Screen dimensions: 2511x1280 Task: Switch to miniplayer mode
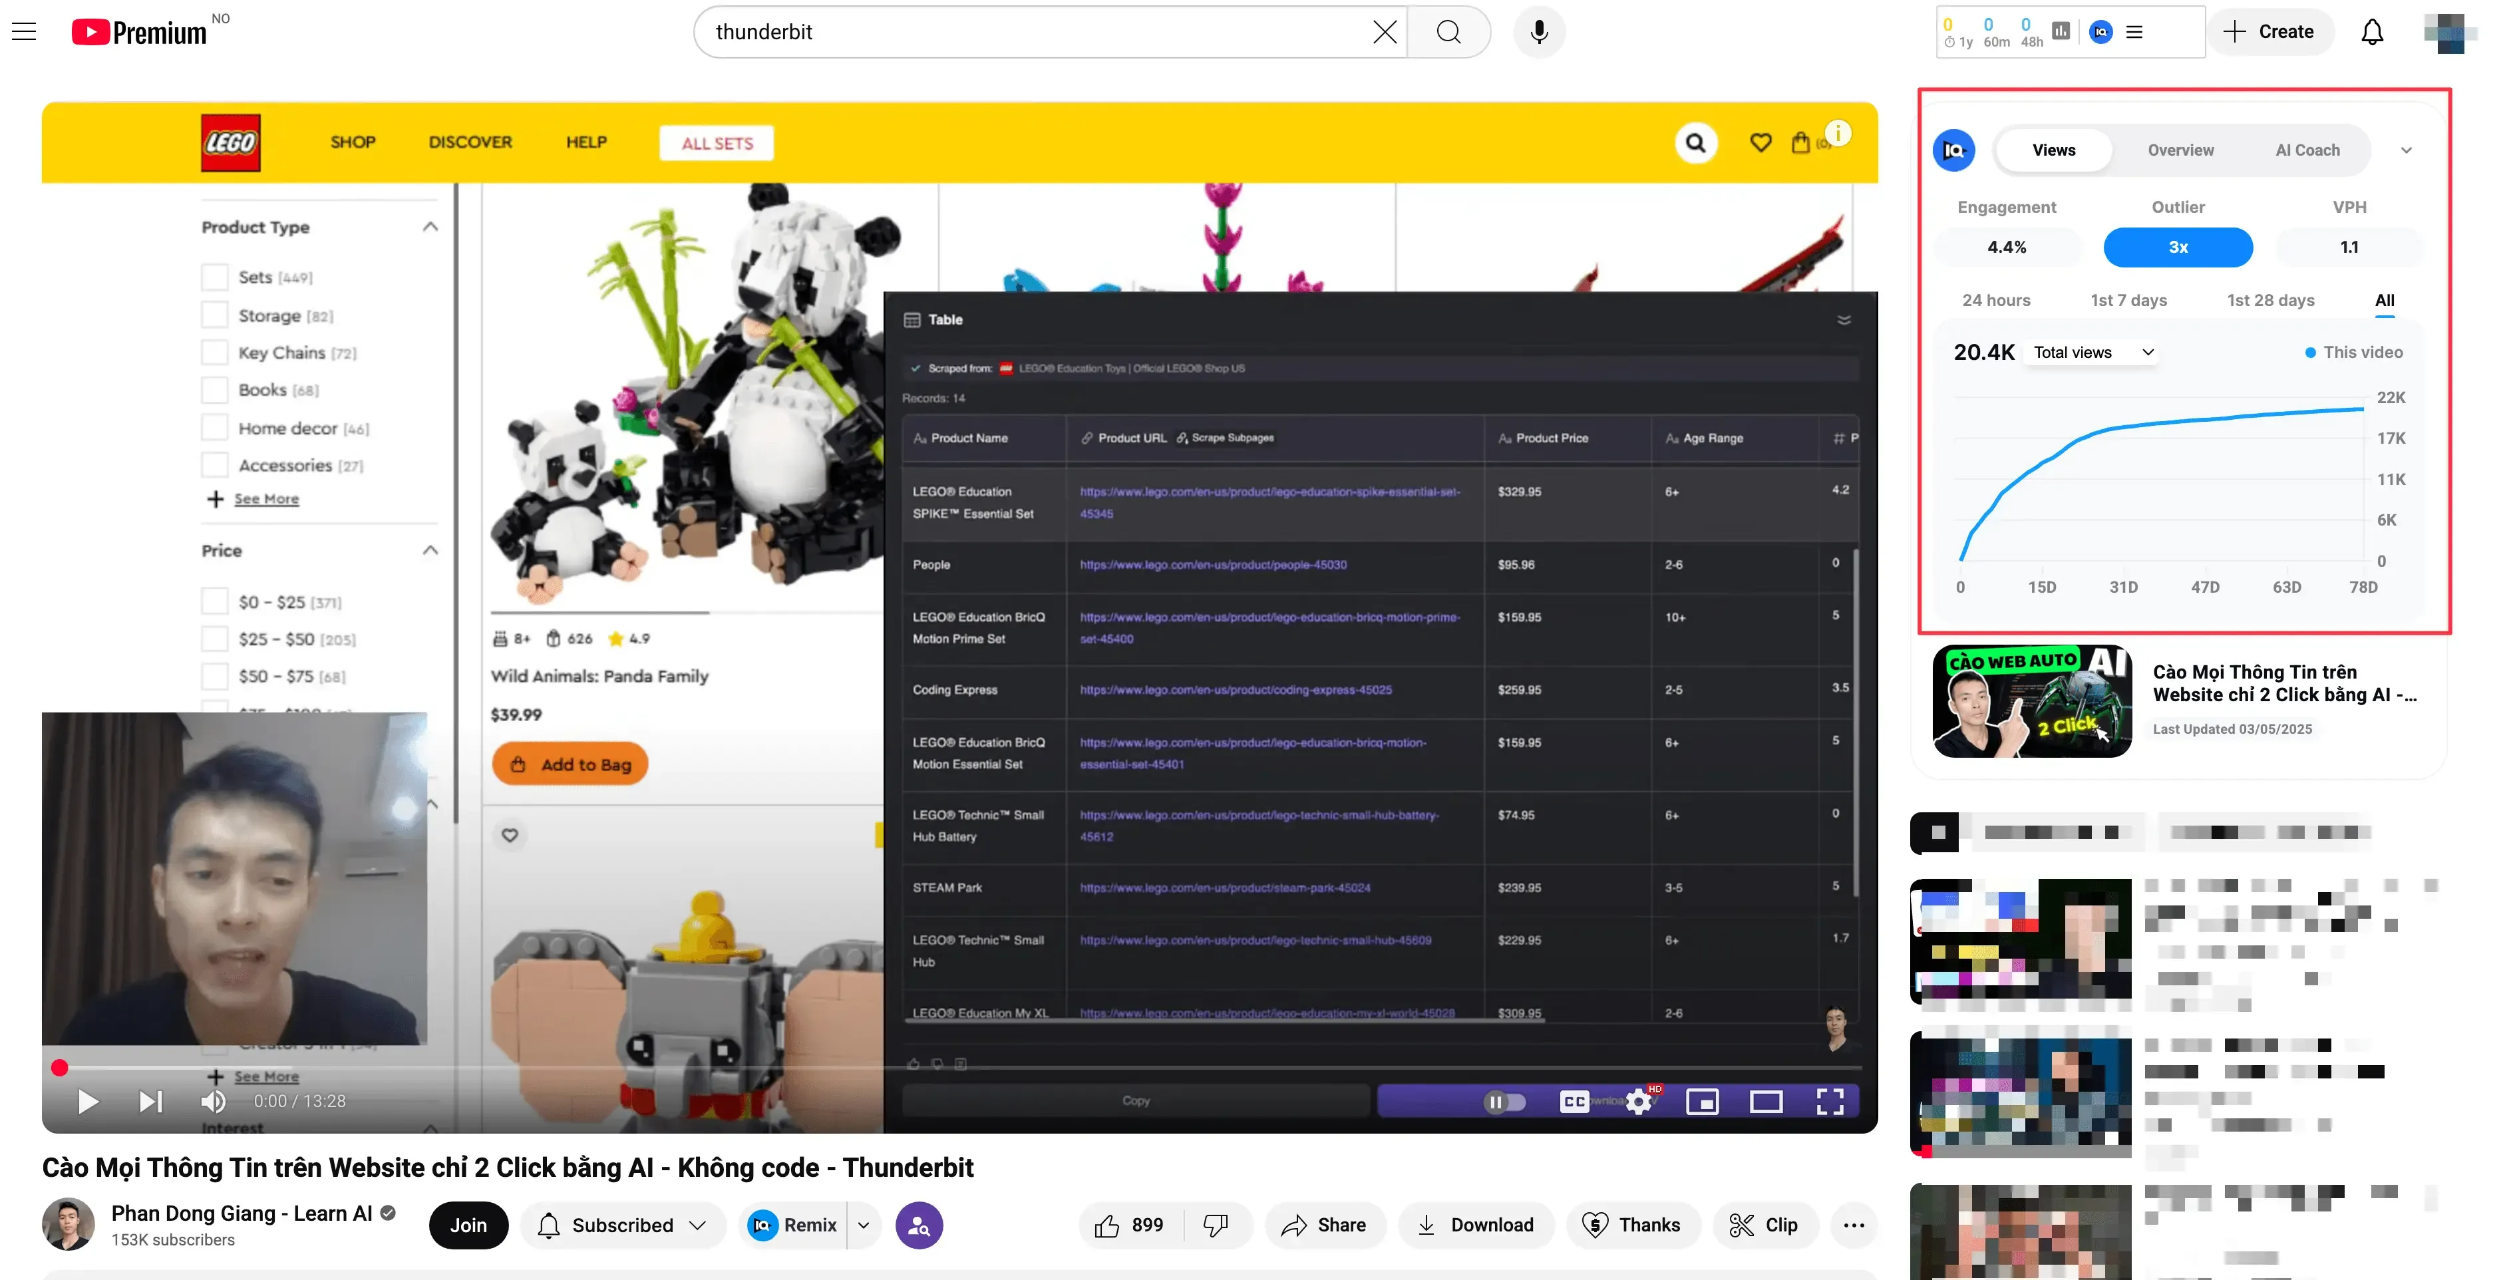click(x=1702, y=1102)
